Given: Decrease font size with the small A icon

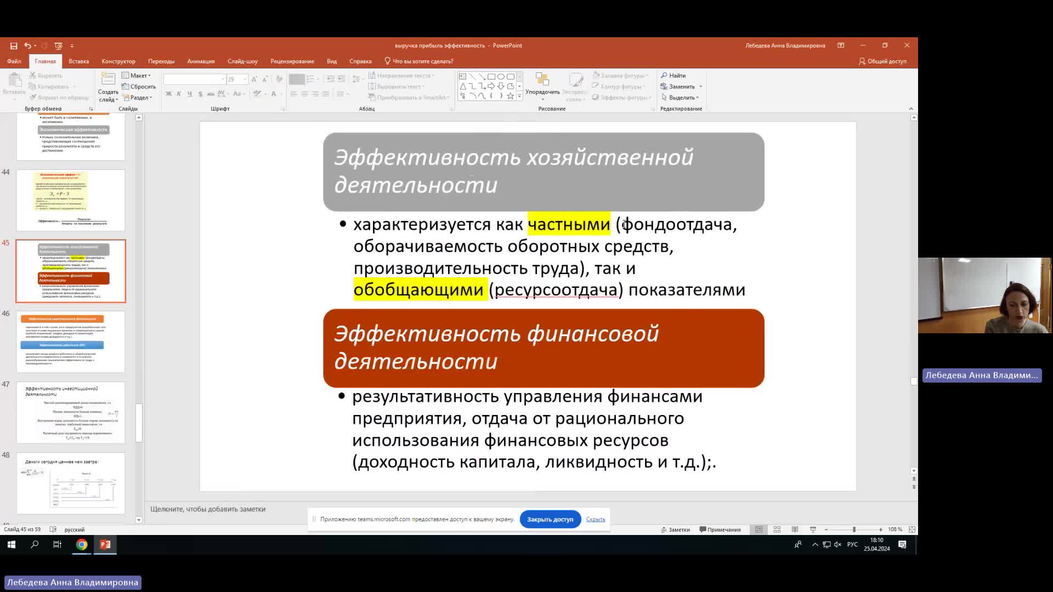Looking at the screenshot, I should coord(265,79).
